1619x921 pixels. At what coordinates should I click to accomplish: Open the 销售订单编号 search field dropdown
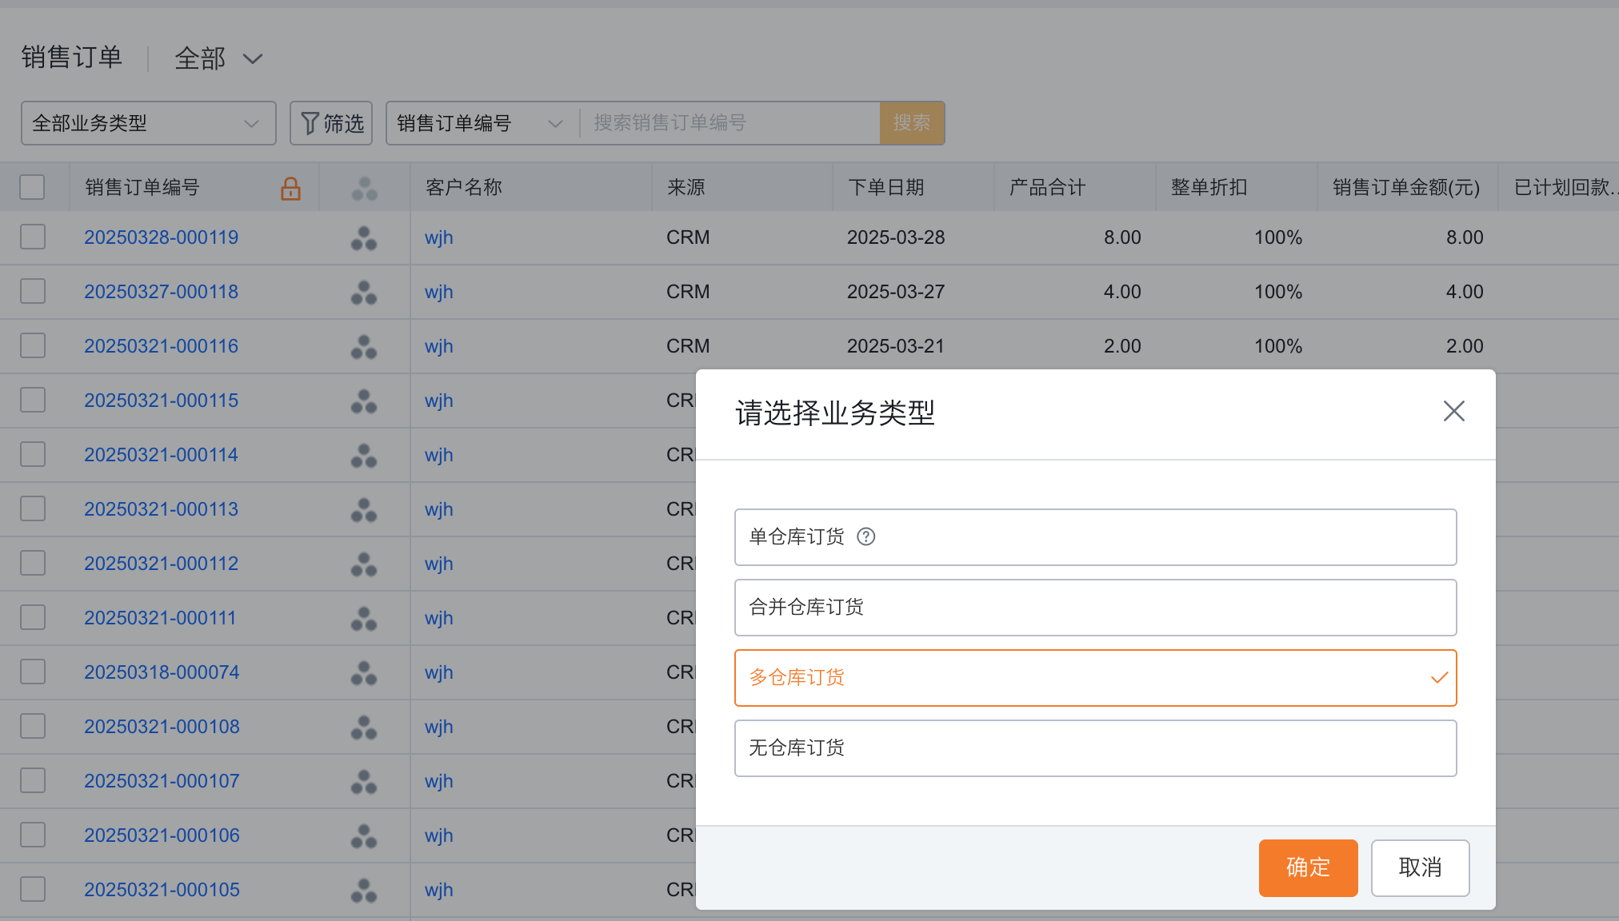[x=482, y=123]
